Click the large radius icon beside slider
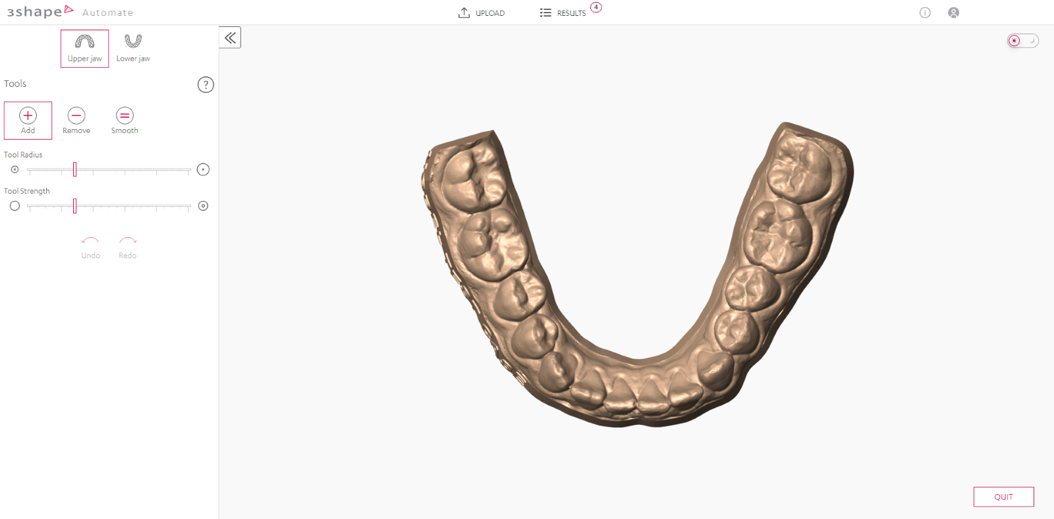This screenshot has width=1054, height=519. click(203, 170)
